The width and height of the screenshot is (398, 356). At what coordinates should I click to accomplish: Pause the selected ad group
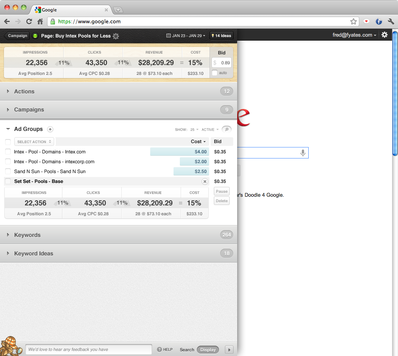[222, 192]
